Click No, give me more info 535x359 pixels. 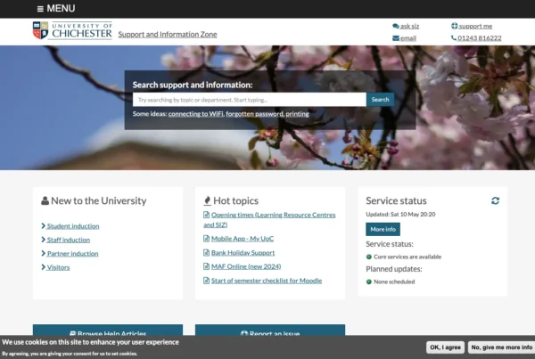pos(501,347)
